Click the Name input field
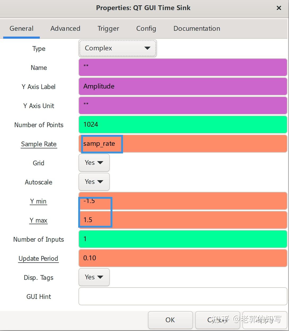Screen dimensions: 289x331 click(x=183, y=67)
